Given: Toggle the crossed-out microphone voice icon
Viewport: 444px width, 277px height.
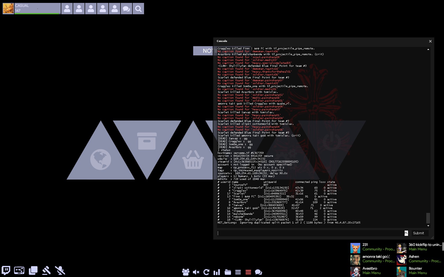Looking at the screenshot, I should pos(60,270).
